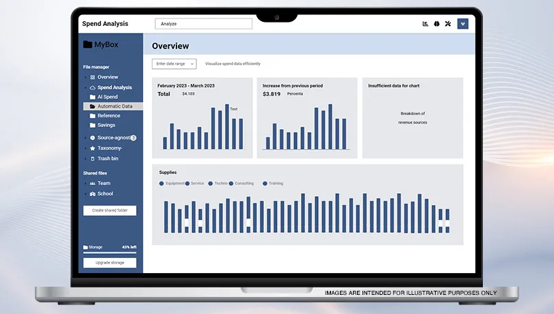Click the brain icon in top bar
Viewport: 554px width, 314px height.
(x=436, y=24)
